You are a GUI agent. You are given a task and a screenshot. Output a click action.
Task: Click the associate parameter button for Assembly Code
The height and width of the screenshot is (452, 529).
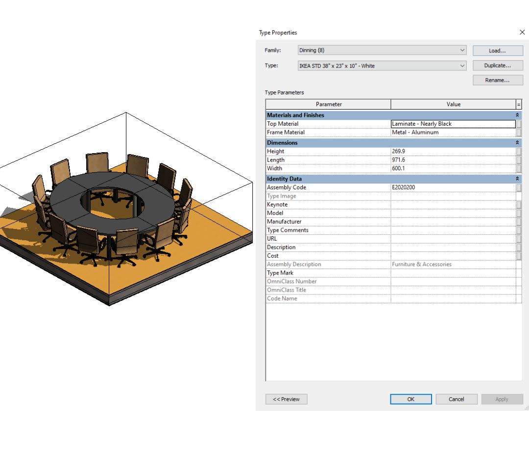(519, 188)
